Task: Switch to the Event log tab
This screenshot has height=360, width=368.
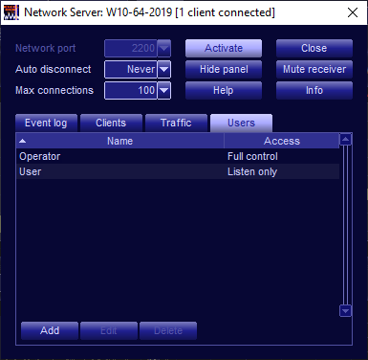Action: [46, 124]
